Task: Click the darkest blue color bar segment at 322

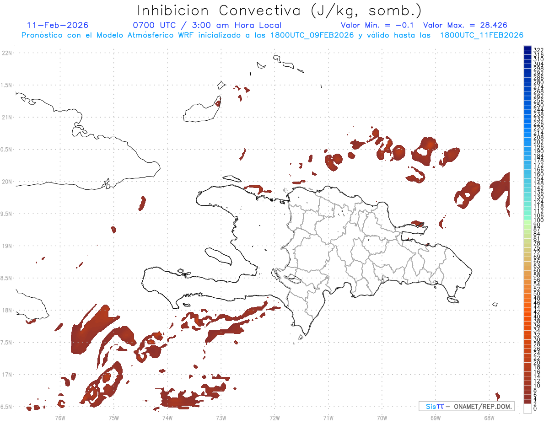Action: (x=527, y=48)
